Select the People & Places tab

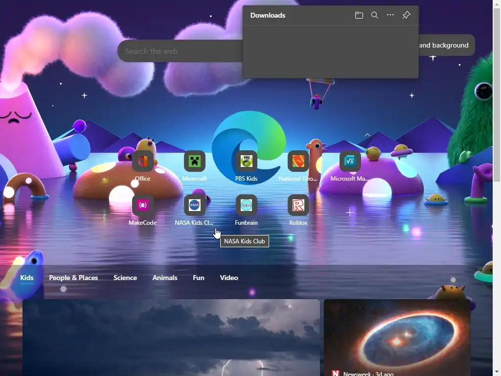coord(73,278)
